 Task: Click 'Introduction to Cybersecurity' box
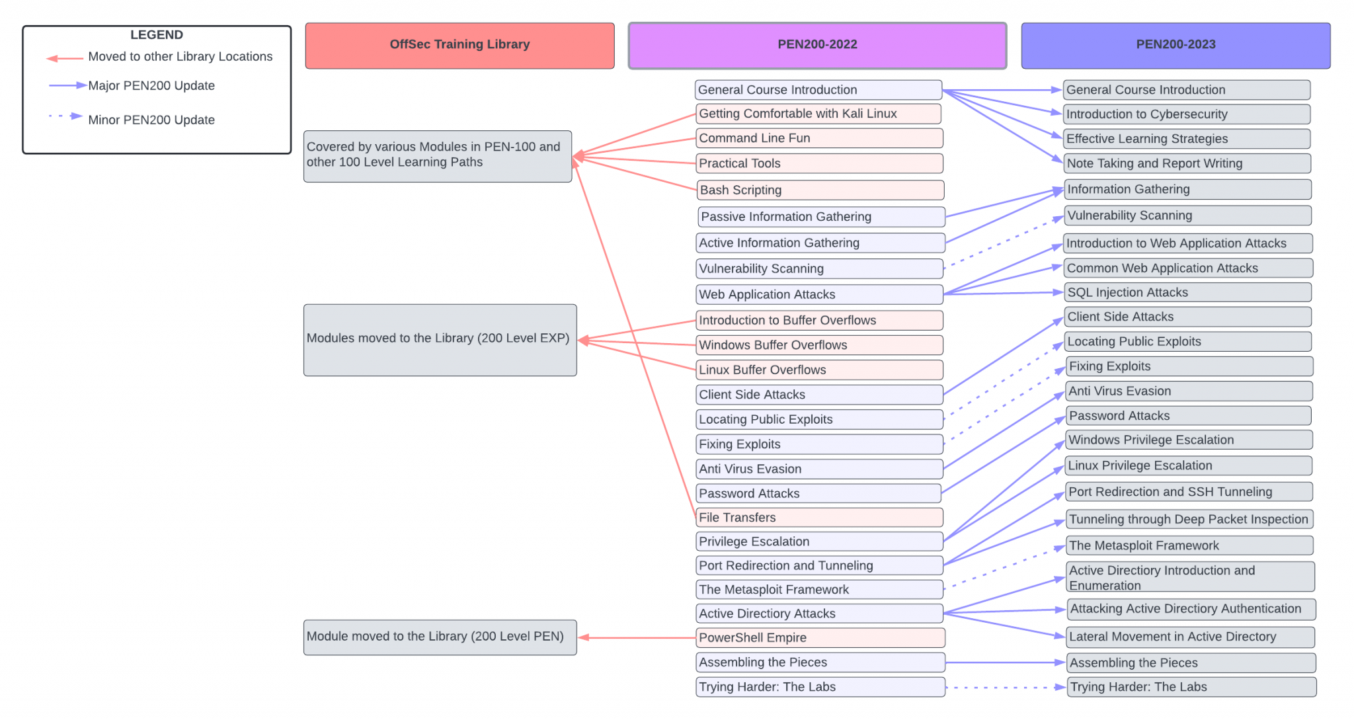point(1187,114)
